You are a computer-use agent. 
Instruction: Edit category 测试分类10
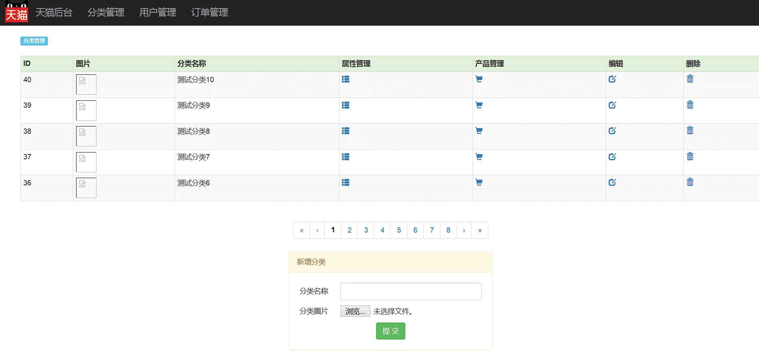pos(612,79)
